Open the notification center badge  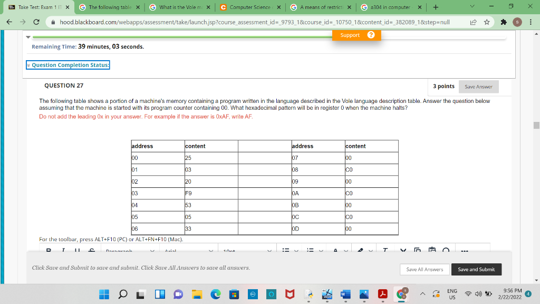click(528, 294)
